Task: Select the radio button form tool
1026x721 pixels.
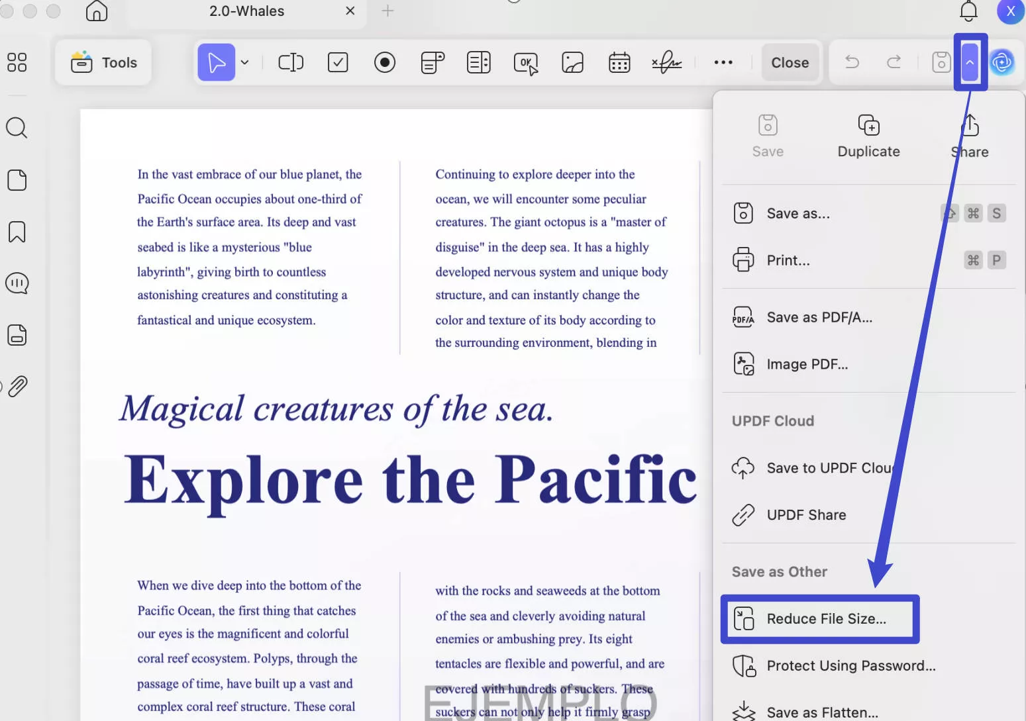Action: click(x=385, y=63)
